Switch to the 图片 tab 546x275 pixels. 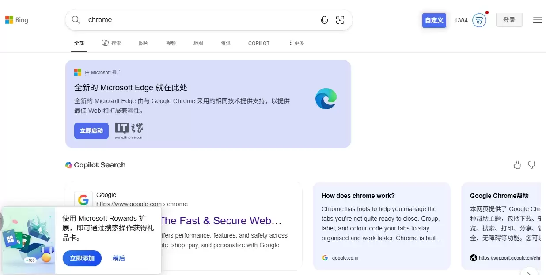coord(143,43)
